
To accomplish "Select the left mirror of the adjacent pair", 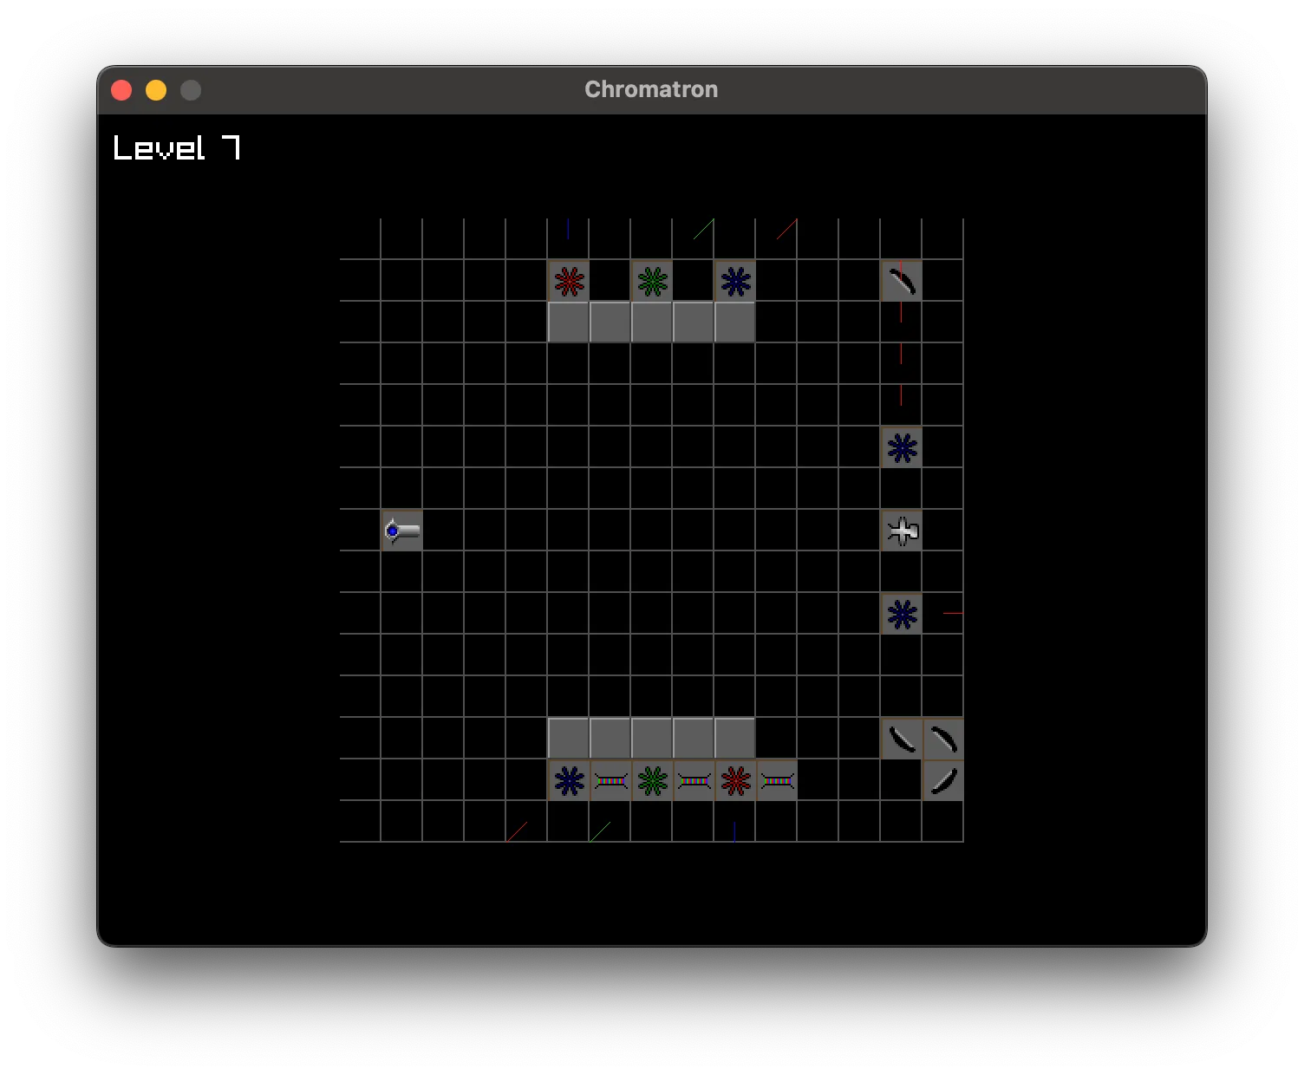I will click(x=902, y=739).
